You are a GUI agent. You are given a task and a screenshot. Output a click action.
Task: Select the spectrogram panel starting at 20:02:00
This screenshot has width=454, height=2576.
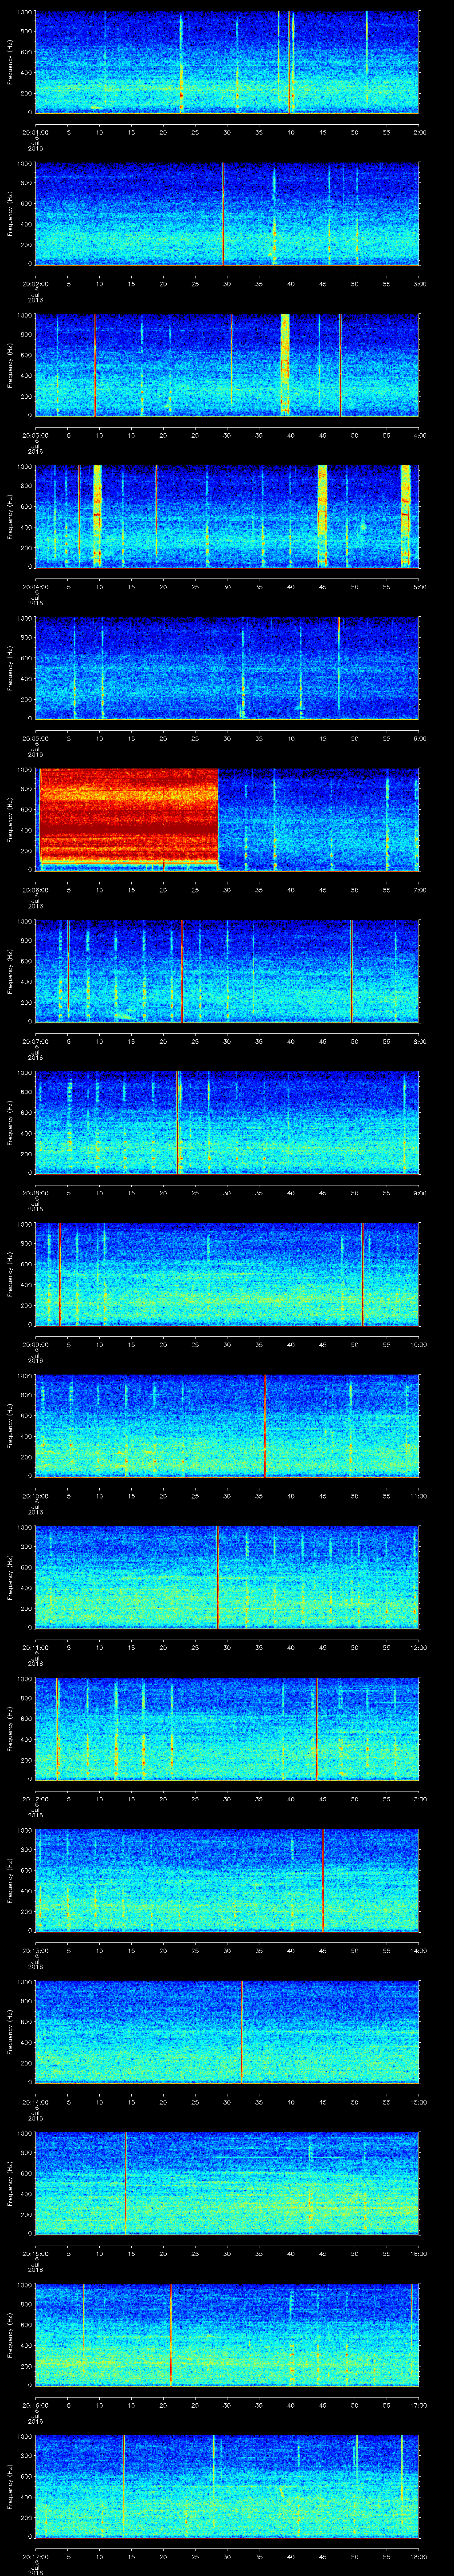227,214
